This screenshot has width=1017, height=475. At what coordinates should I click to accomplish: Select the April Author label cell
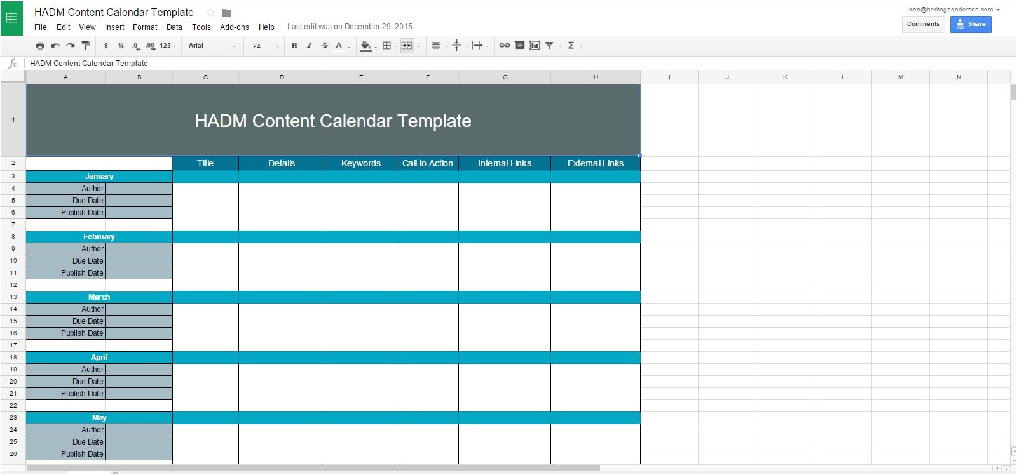pos(65,370)
